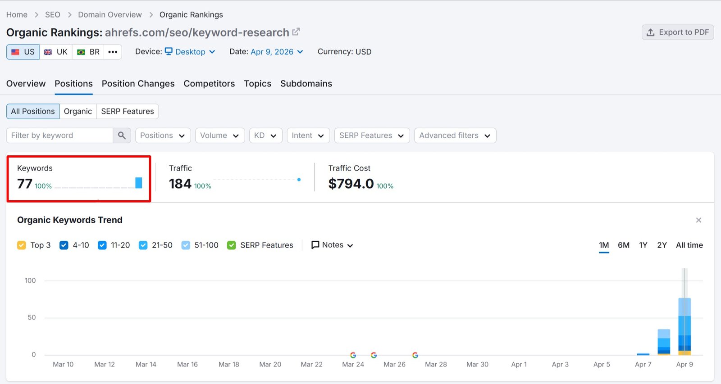Expand the SERP Features filter dropdown

pyautogui.click(x=372, y=136)
